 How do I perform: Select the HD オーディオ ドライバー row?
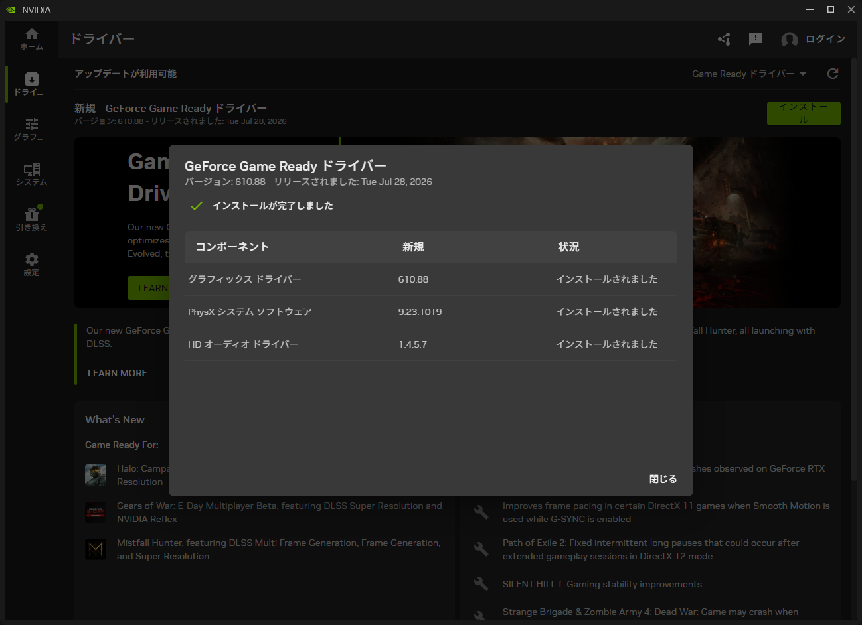(x=431, y=344)
